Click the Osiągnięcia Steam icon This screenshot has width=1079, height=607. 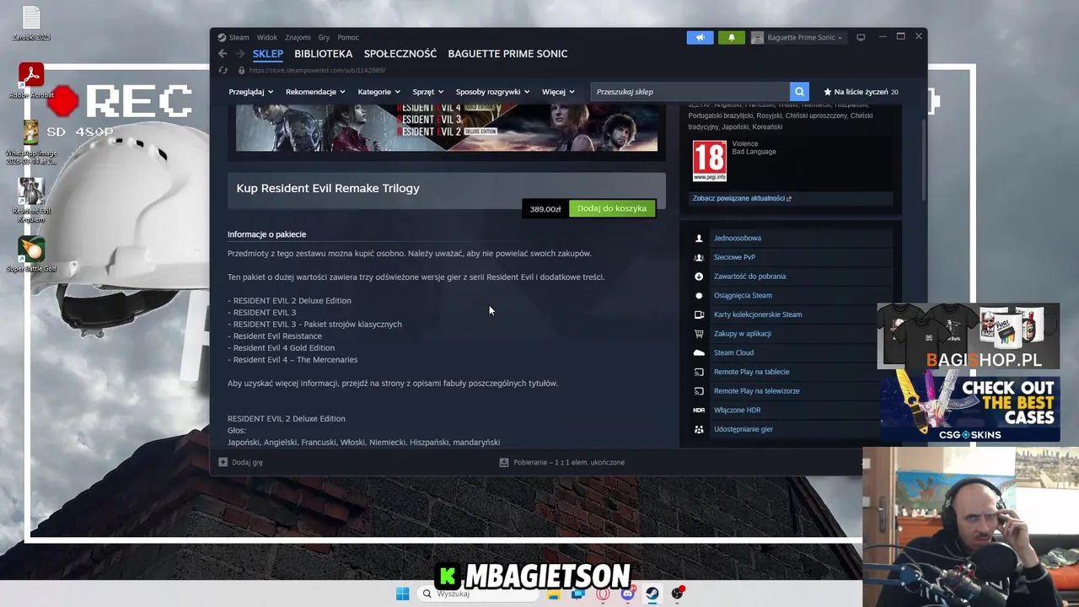(x=699, y=296)
